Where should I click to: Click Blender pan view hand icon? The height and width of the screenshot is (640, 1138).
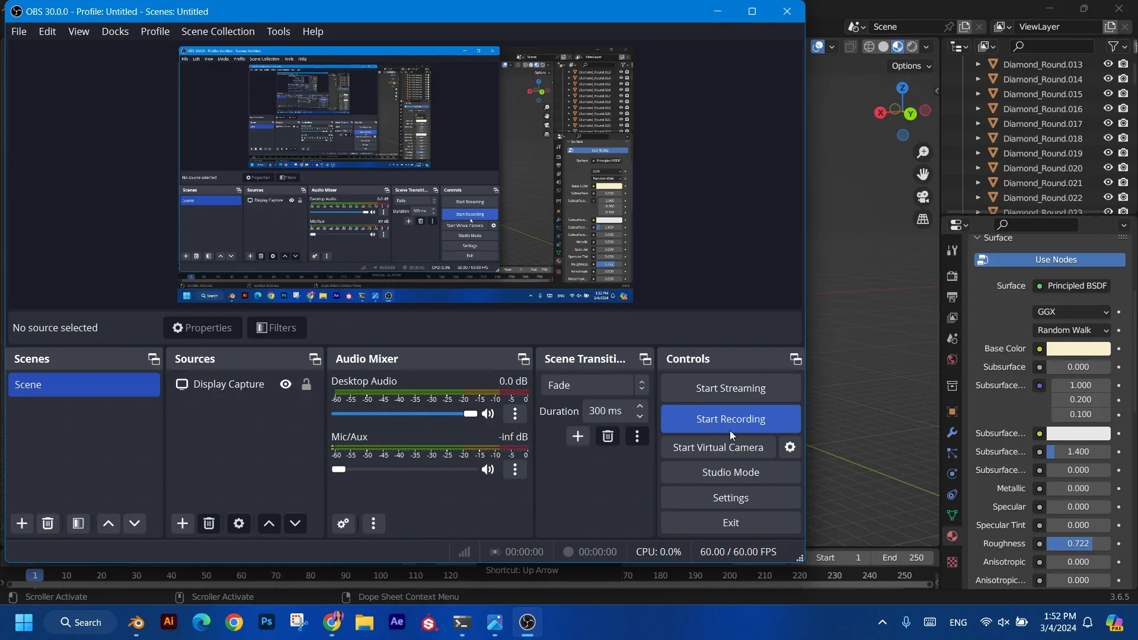pos(923,174)
